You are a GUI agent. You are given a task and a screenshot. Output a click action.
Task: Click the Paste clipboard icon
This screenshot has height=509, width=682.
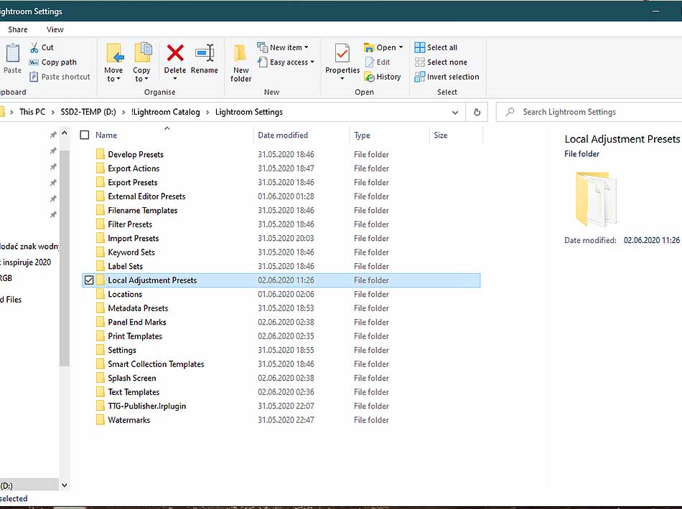click(x=13, y=54)
